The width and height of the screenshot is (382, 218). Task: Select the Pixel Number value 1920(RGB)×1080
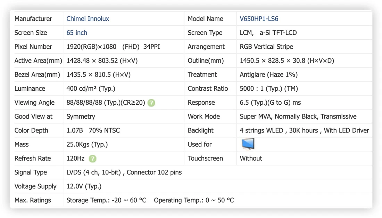[x=91, y=47]
